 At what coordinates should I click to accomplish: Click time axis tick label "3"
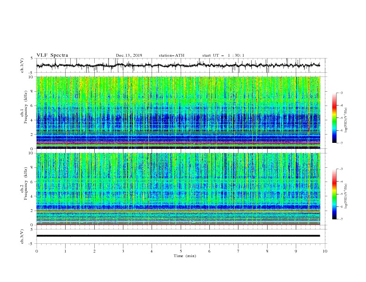click(x=123, y=251)
